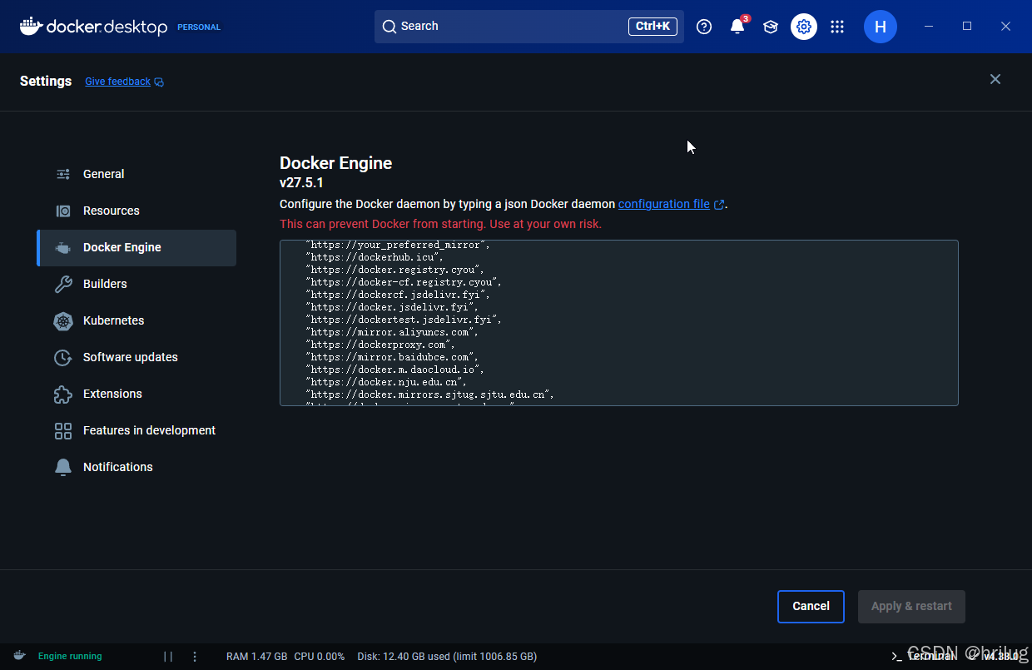Select the Notifications settings tab
This screenshot has height=670, width=1032.
pyautogui.click(x=136, y=467)
